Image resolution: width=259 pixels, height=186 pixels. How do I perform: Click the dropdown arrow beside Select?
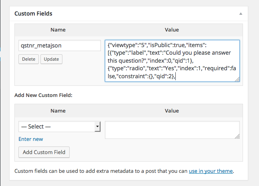tap(97, 127)
